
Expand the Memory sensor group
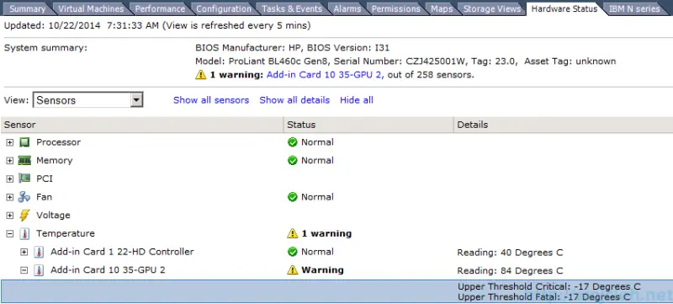[9, 161]
